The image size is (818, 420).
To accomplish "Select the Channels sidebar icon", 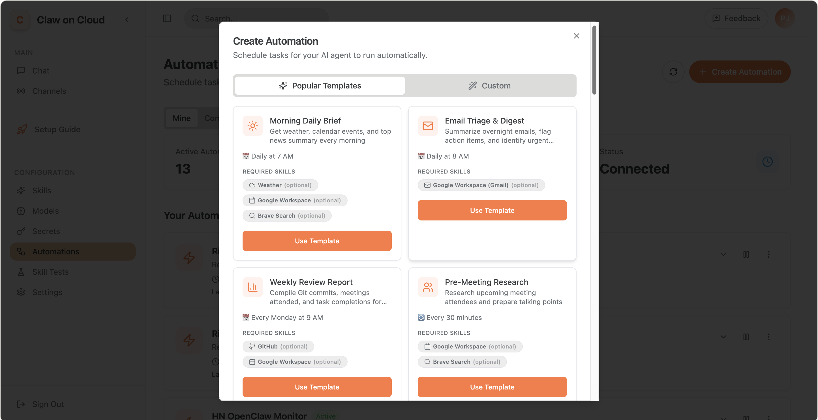I will tap(21, 91).
